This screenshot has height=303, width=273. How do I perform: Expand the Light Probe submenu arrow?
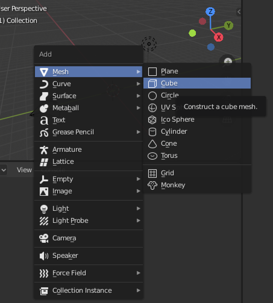tap(138, 220)
